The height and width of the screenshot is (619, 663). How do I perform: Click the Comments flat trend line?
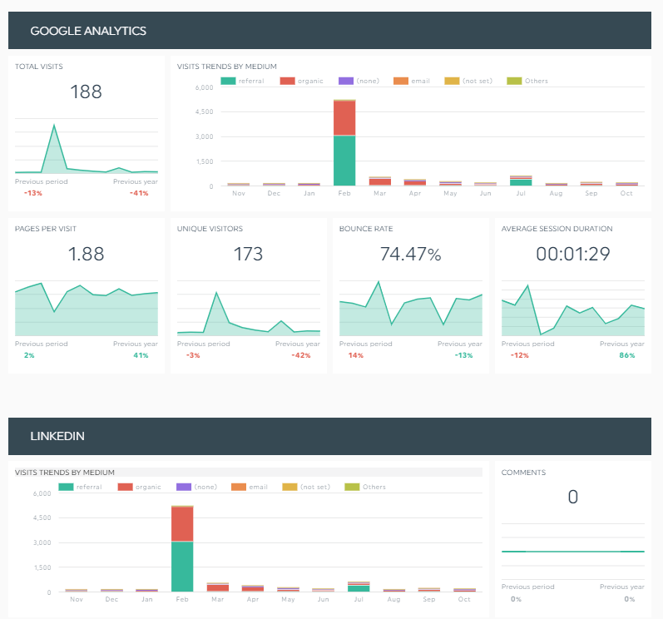coord(573,552)
